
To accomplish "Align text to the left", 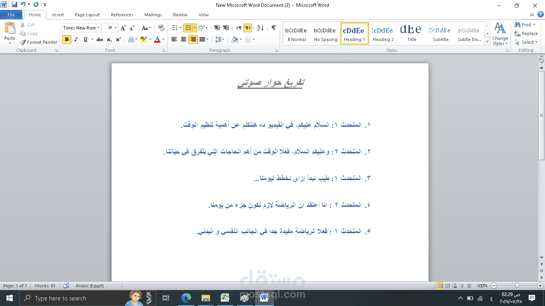I will click(x=174, y=39).
